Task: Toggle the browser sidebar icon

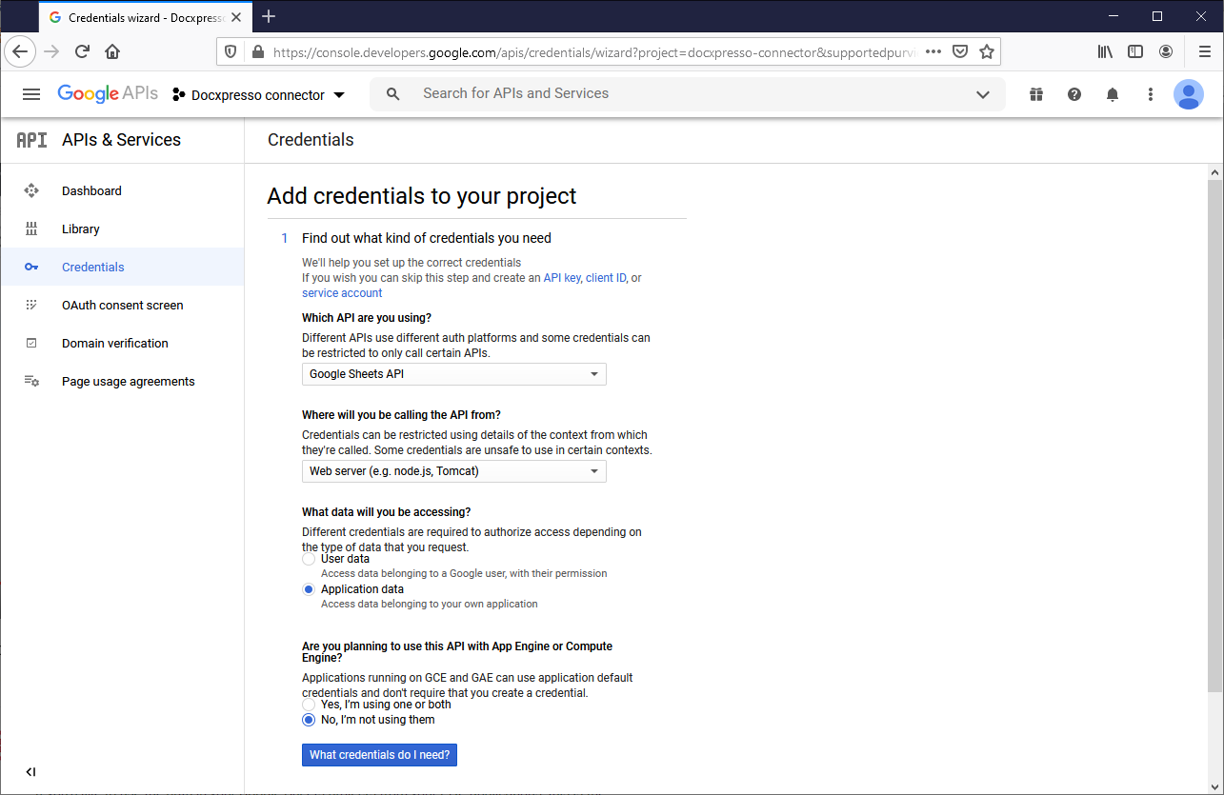Action: tap(1135, 51)
